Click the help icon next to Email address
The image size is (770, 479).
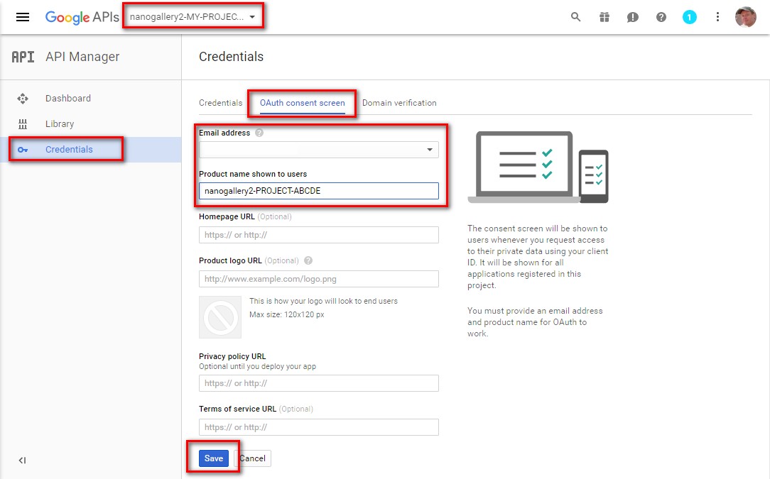[259, 133]
